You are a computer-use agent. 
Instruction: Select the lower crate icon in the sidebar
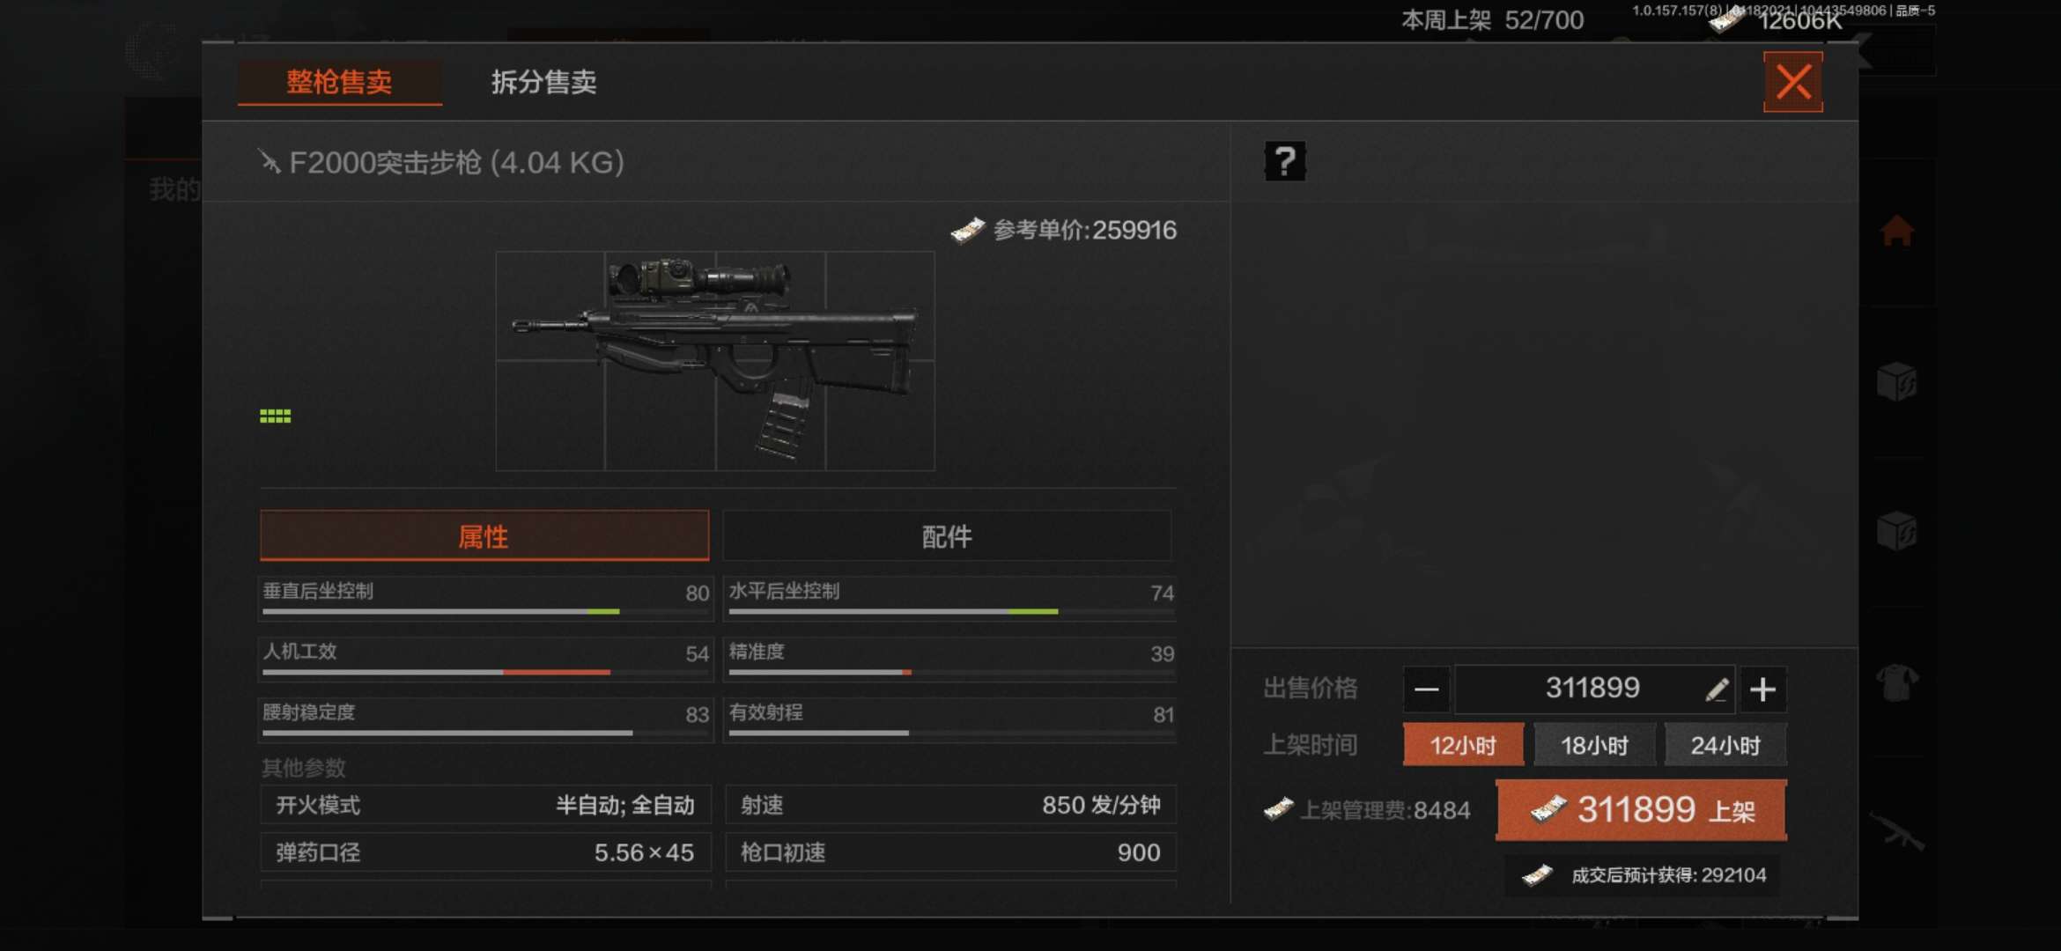(x=1897, y=532)
